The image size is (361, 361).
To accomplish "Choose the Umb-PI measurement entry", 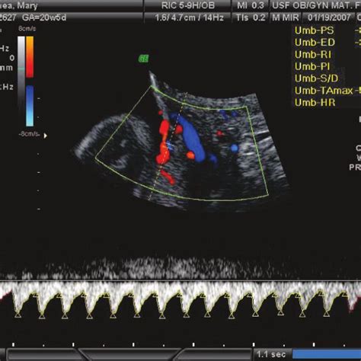I will pyautogui.click(x=327, y=66).
